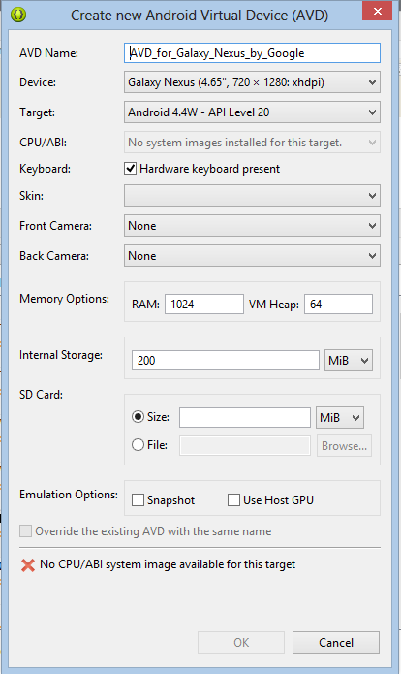Image resolution: width=401 pixels, height=674 pixels.
Task: Open Internal Storage MiB unit dropdown
Action: (349, 360)
